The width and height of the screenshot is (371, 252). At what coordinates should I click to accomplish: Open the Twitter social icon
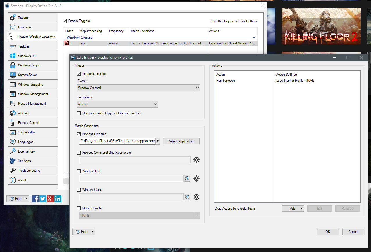[43, 199]
